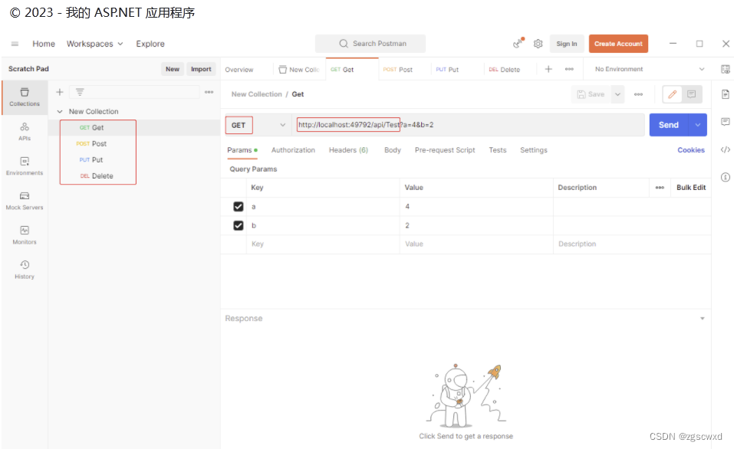This screenshot has width=734, height=449.
Task: Open the documentation icon in right sidebar
Action: click(x=725, y=94)
